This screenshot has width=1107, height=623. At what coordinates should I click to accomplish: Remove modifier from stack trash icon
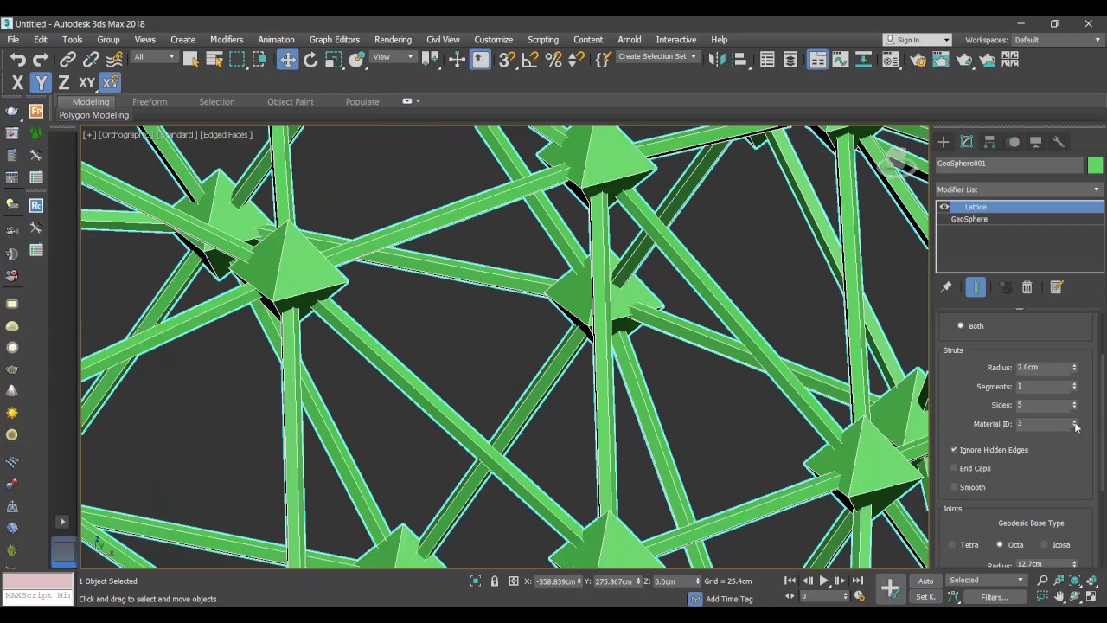(1027, 287)
